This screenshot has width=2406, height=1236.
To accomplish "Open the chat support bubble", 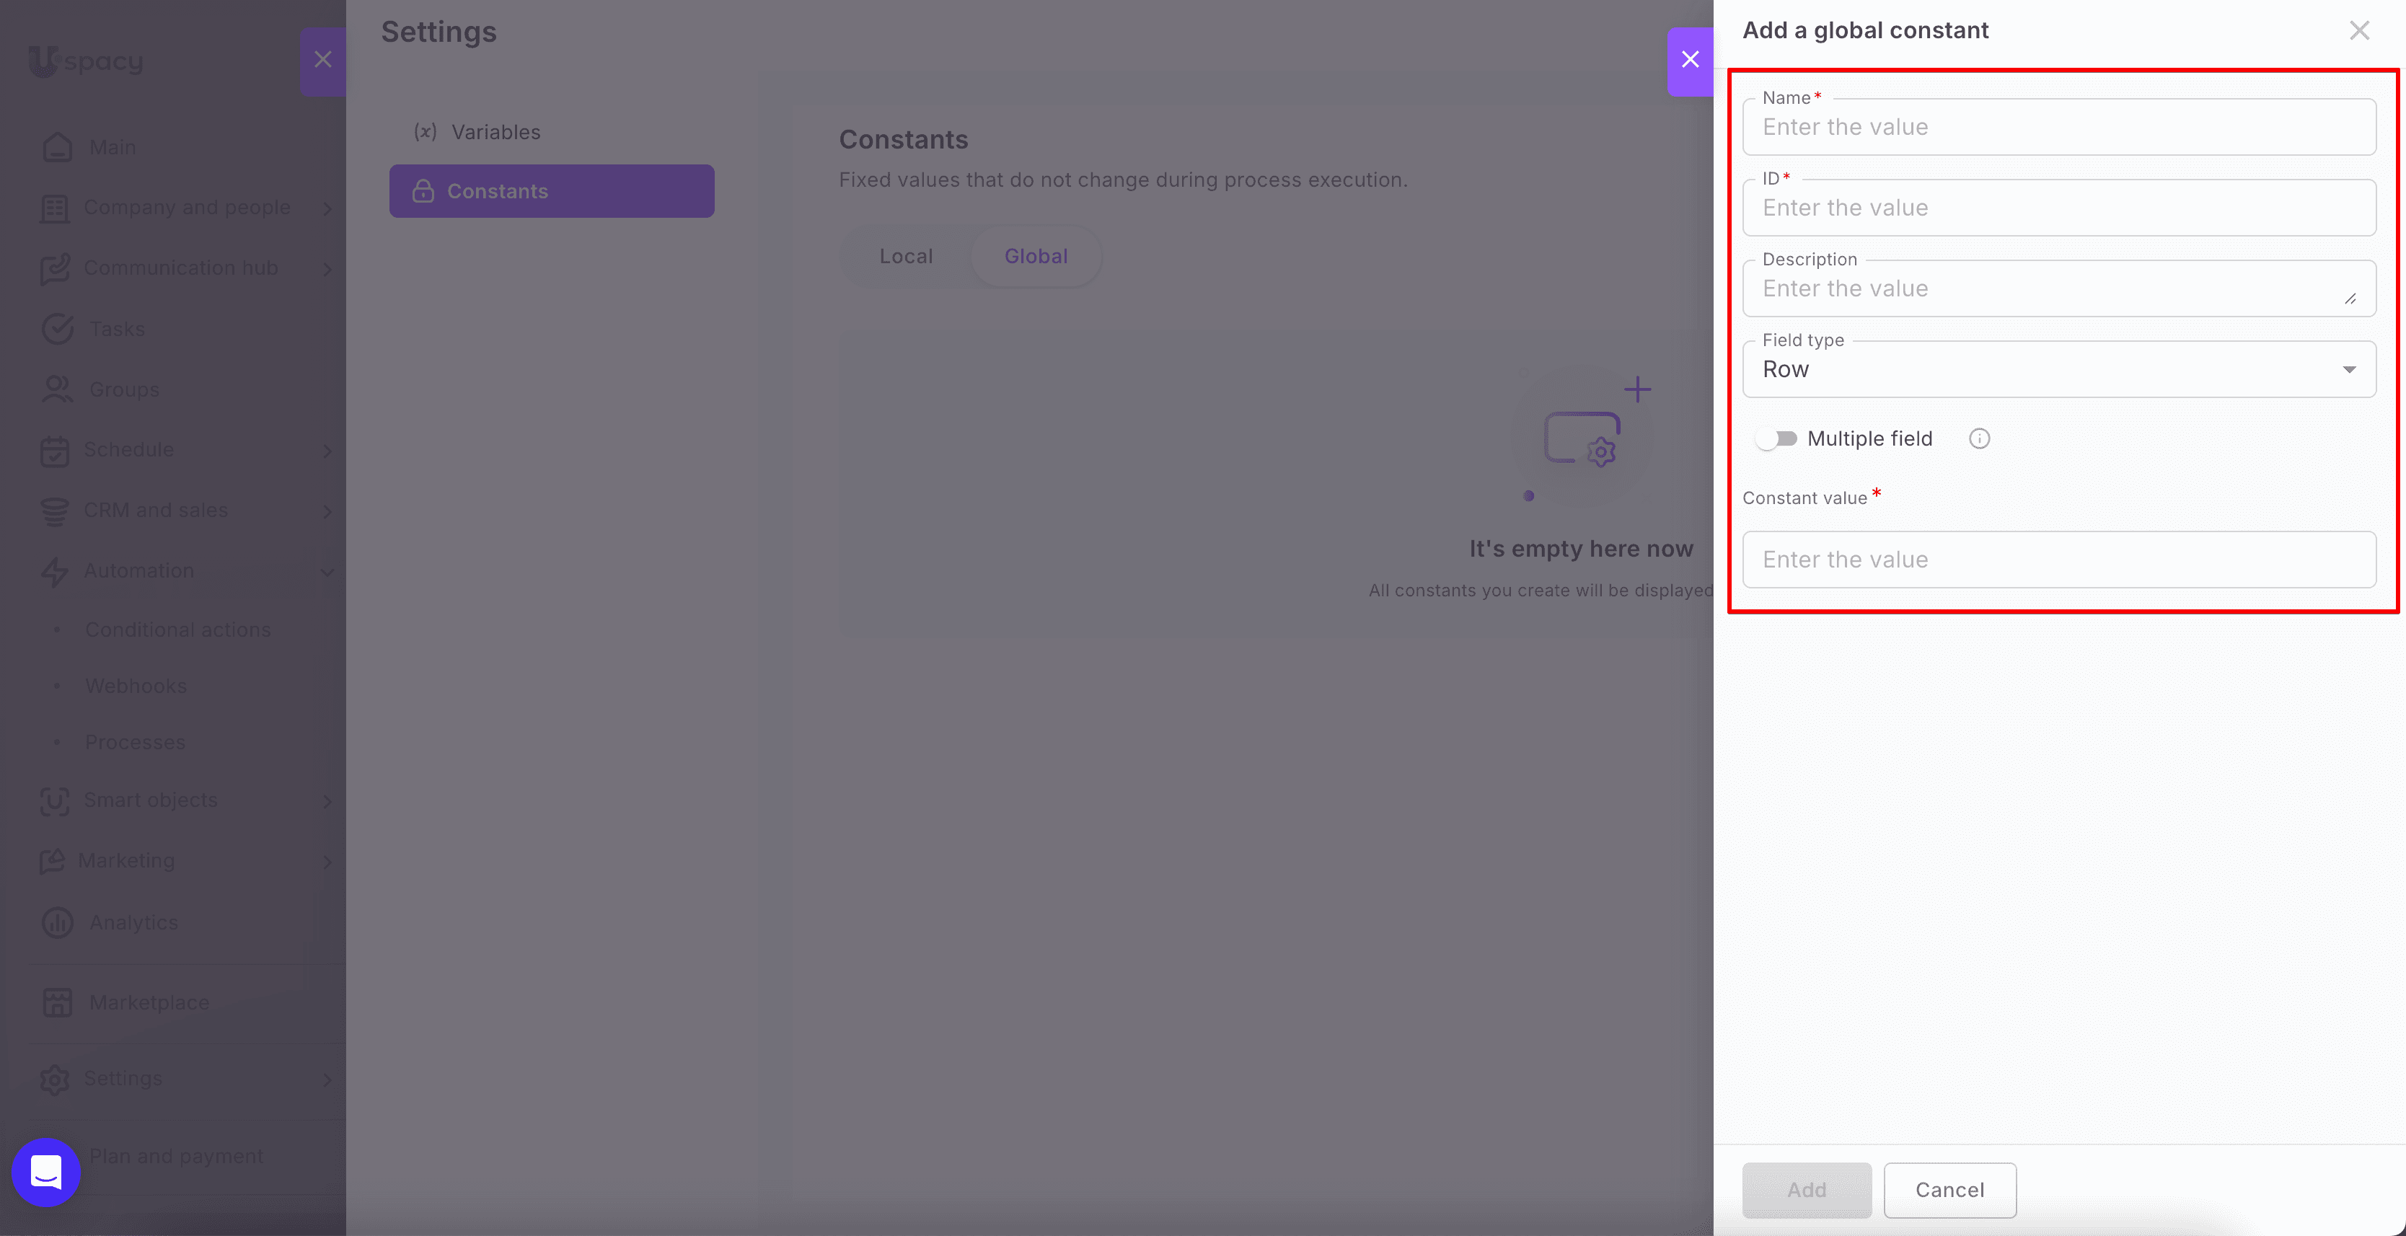I will (x=45, y=1173).
